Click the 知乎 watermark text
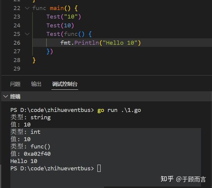The image size is (212, 188). click(167, 179)
